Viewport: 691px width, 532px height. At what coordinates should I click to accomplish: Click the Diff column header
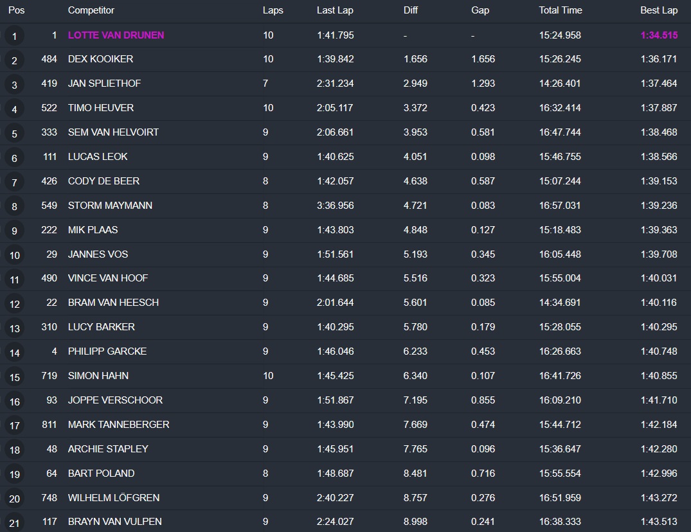tap(411, 10)
